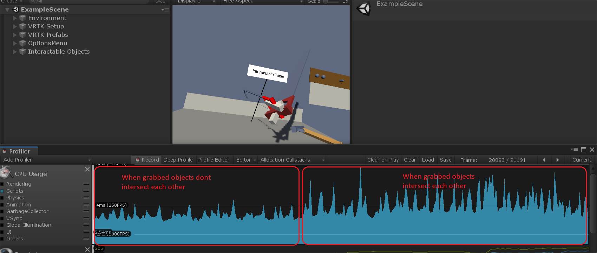The image size is (597, 253).
Task: Select the Profiler tab
Action: click(x=19, y=151)
